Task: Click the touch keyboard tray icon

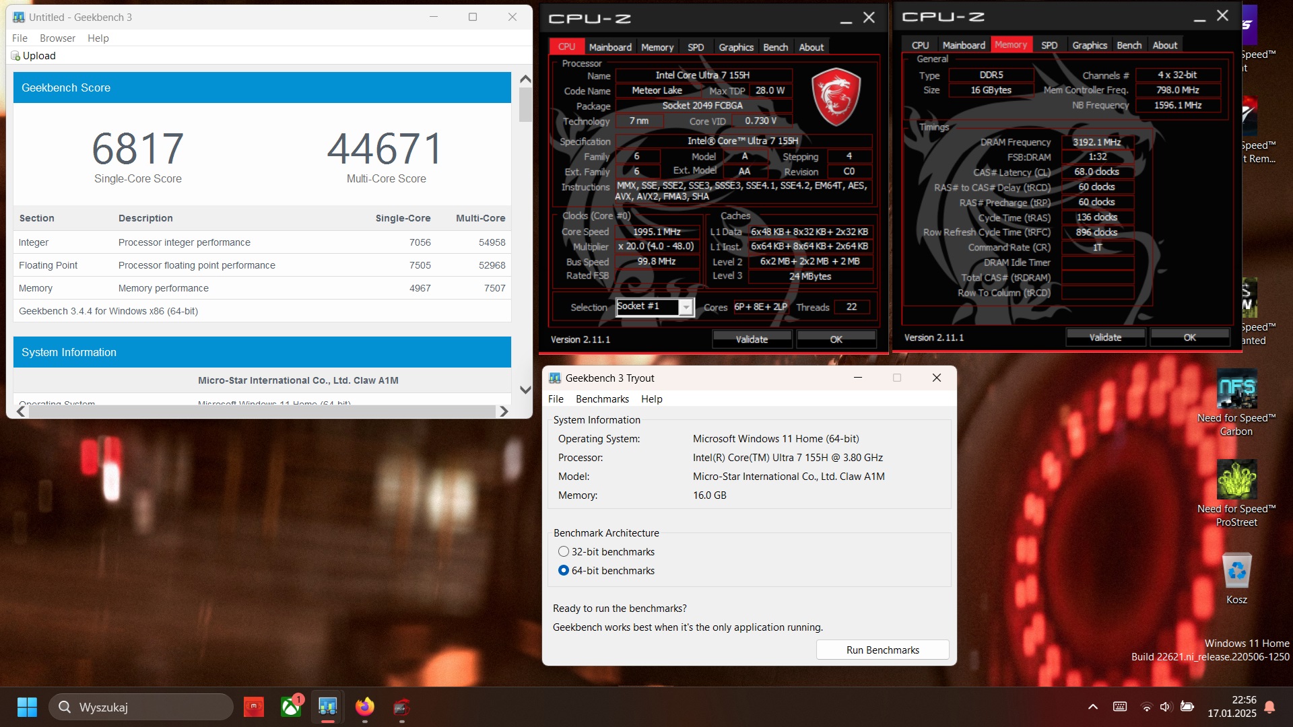Action: [x=1120, y=707]
